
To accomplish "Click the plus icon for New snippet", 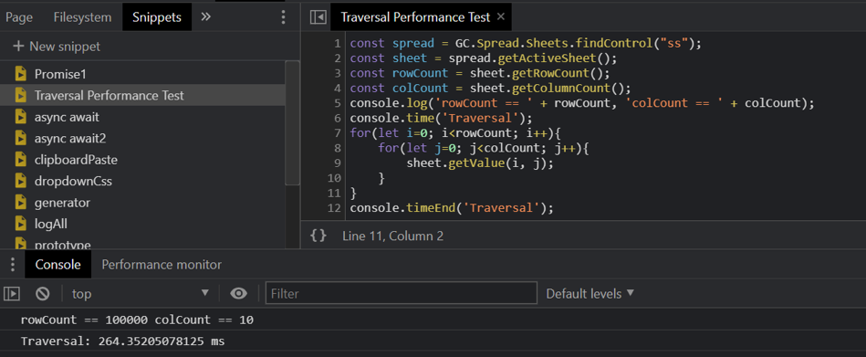I will click(x=18, y=47).
